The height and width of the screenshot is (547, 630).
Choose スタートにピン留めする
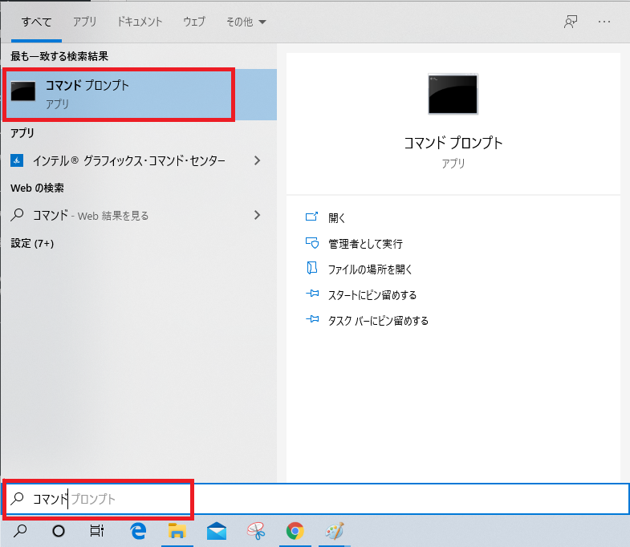tap(372, 295)
